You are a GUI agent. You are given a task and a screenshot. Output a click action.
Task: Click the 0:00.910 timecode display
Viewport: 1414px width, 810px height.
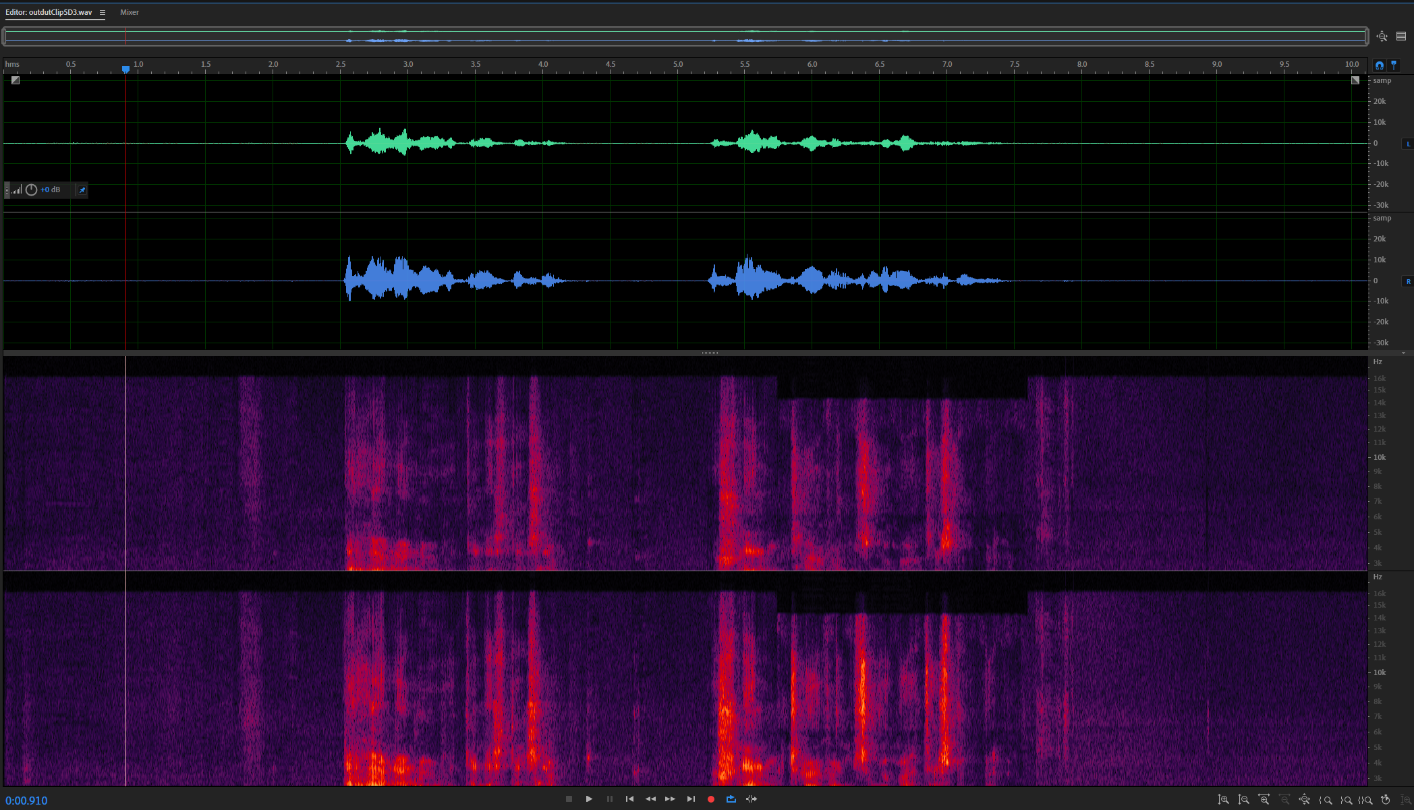click(x=27, y=801)
